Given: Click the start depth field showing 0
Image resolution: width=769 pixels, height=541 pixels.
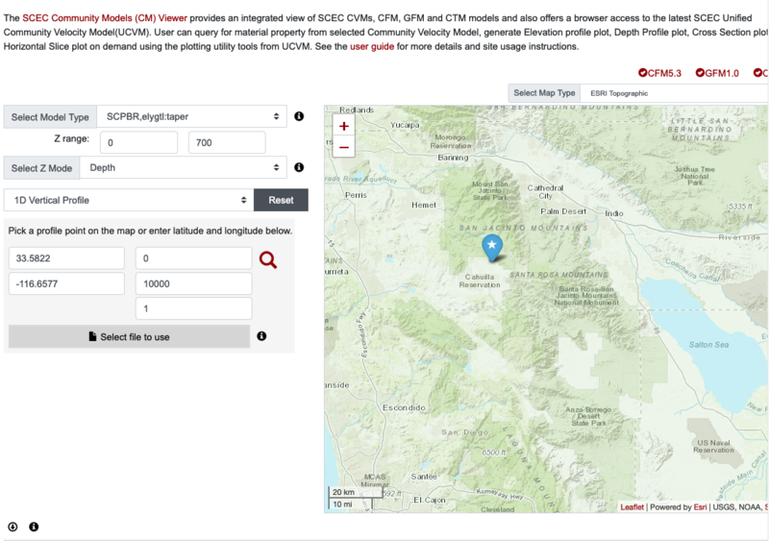Looking at the screenshot, I should pos(194,258).
